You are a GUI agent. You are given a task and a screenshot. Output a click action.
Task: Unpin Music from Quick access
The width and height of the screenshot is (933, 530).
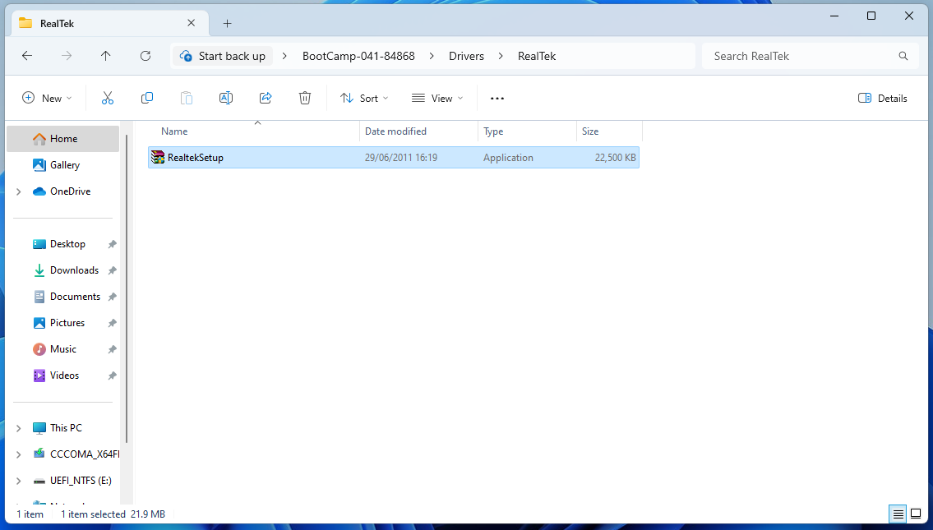(112, 349)
